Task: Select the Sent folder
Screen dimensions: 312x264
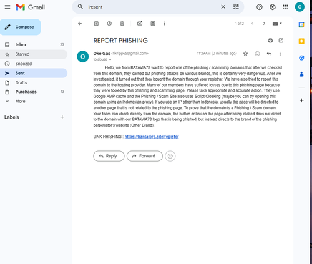Action: tap(34, 73)
